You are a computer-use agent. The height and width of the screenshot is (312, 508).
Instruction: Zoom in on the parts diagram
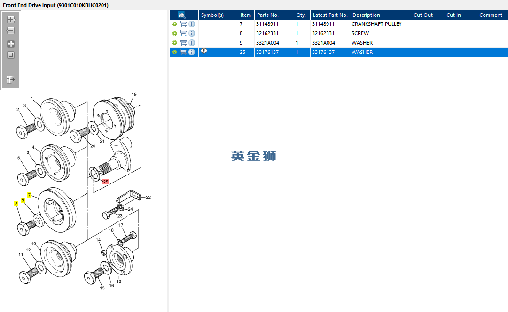[x=11, y=20]
